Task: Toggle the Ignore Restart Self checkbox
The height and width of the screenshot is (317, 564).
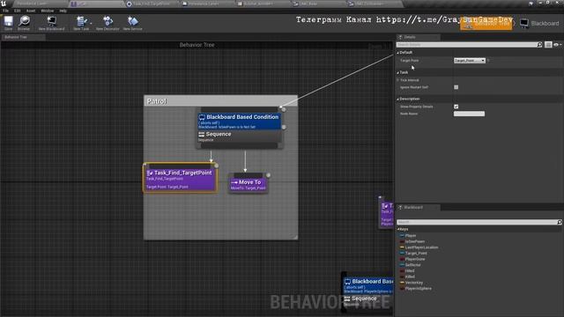Action: point(456,87)
